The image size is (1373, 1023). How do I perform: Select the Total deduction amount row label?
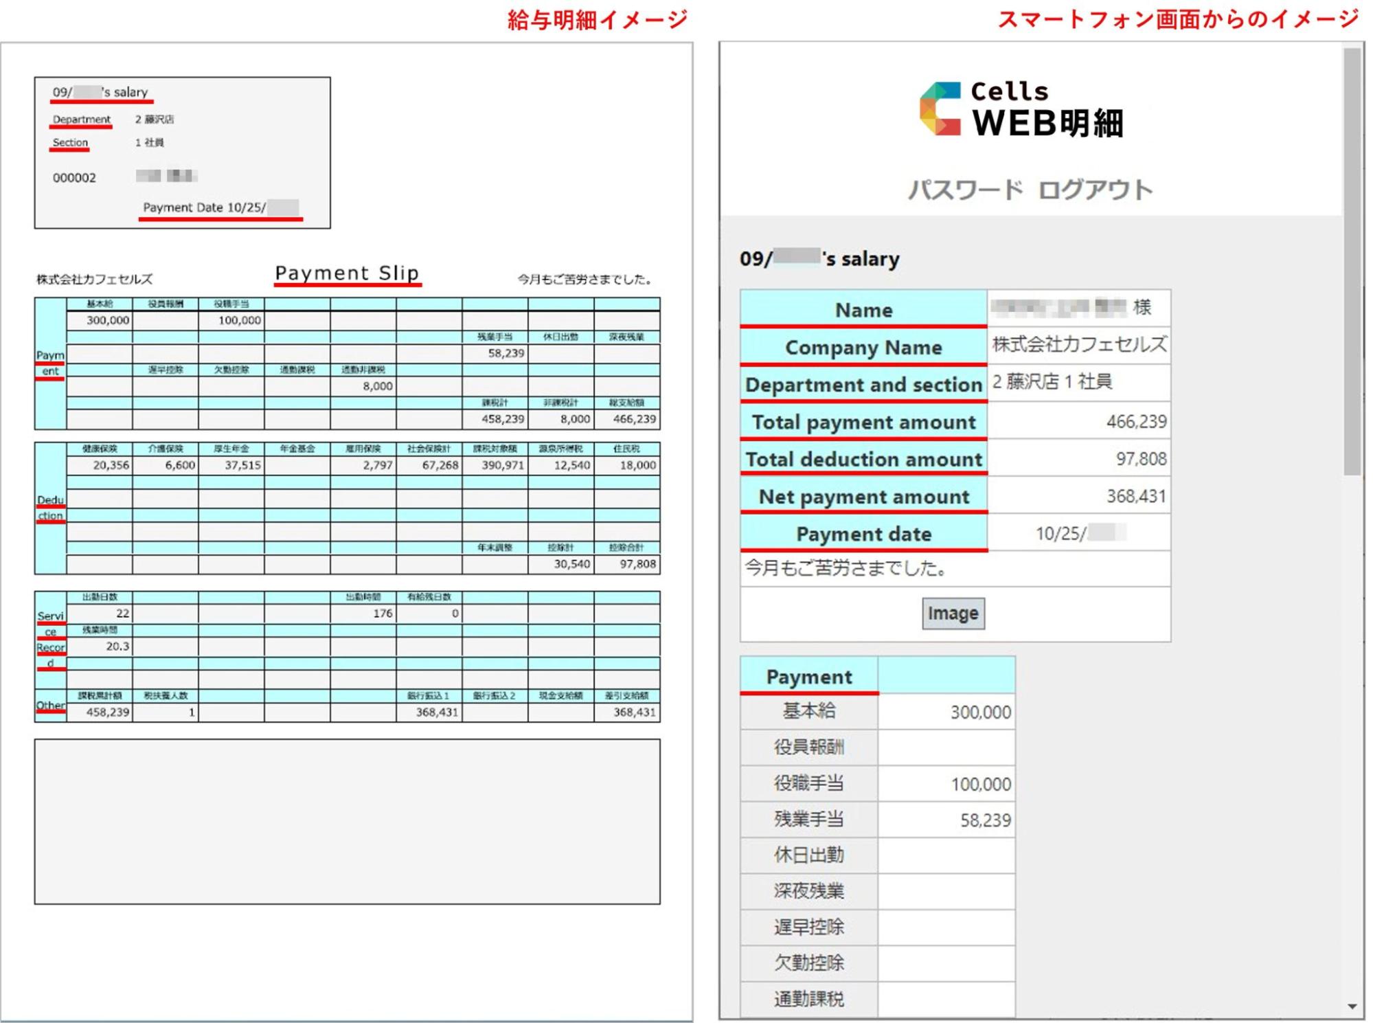(863, 459)
